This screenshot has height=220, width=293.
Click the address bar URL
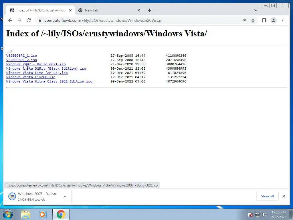103,20
